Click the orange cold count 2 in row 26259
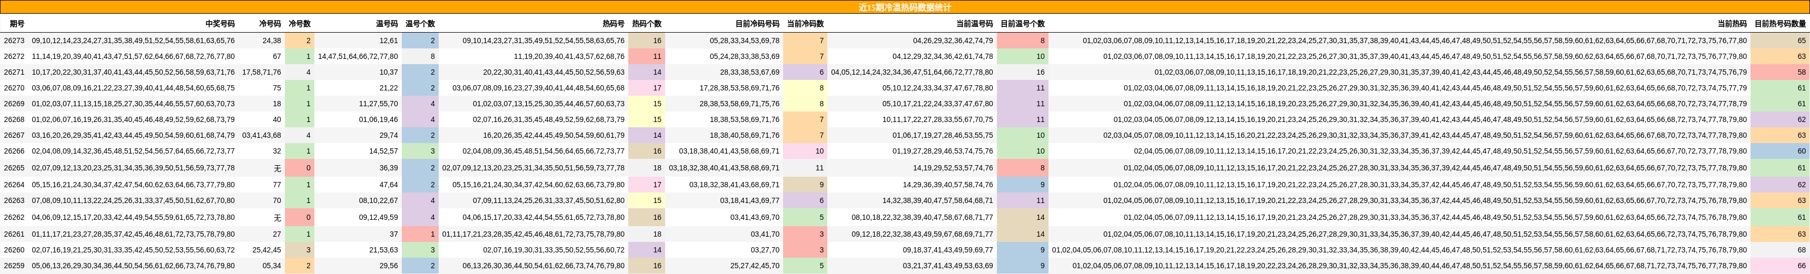Screen dimensions: 1810x274 point(299,266)
